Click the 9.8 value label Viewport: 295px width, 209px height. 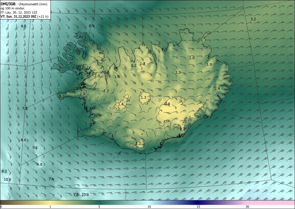pyautogui.click(x=40, y=164)
